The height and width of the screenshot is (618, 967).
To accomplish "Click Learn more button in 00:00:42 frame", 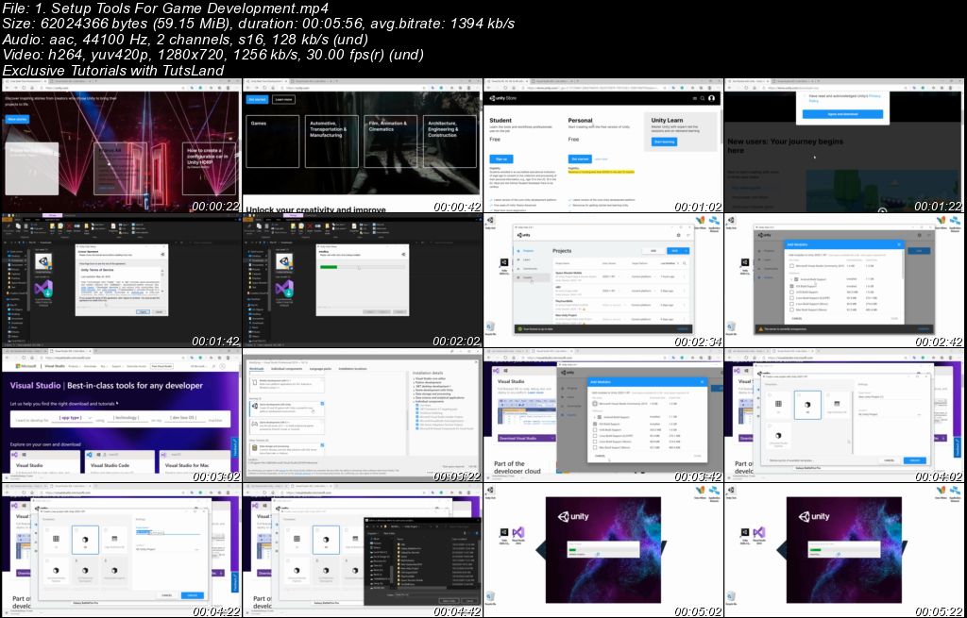I will (x=283, y=99).
